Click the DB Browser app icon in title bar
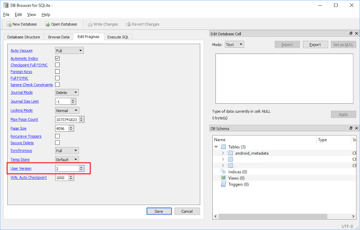The height and width of the screenshot is (230, 360). 6,5
